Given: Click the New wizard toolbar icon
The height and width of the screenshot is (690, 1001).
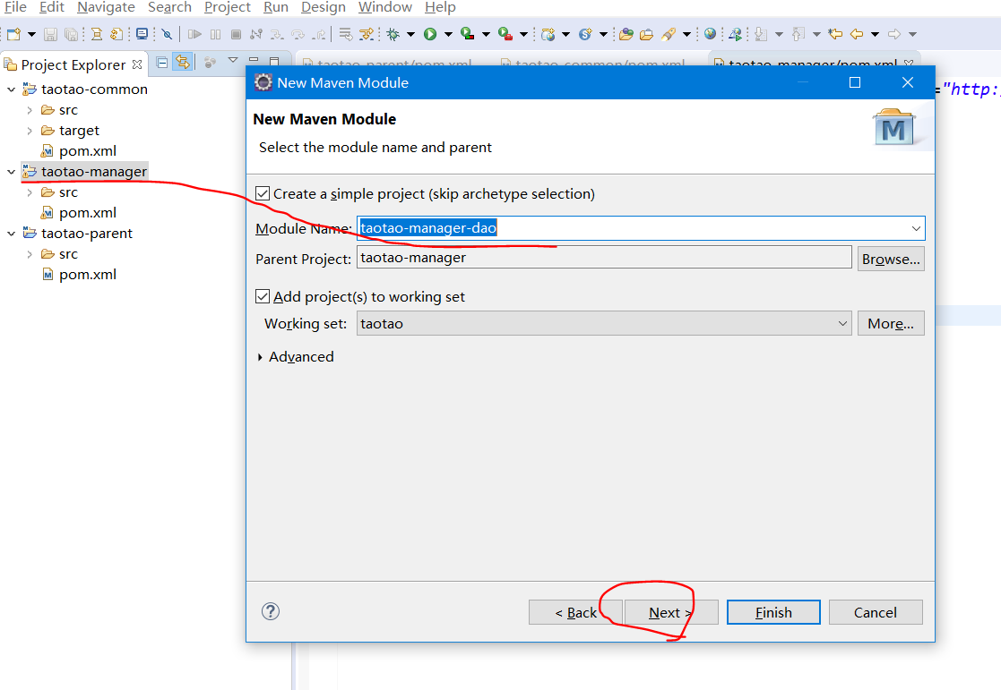Looking at the screenshot, I should pos(14,34).
